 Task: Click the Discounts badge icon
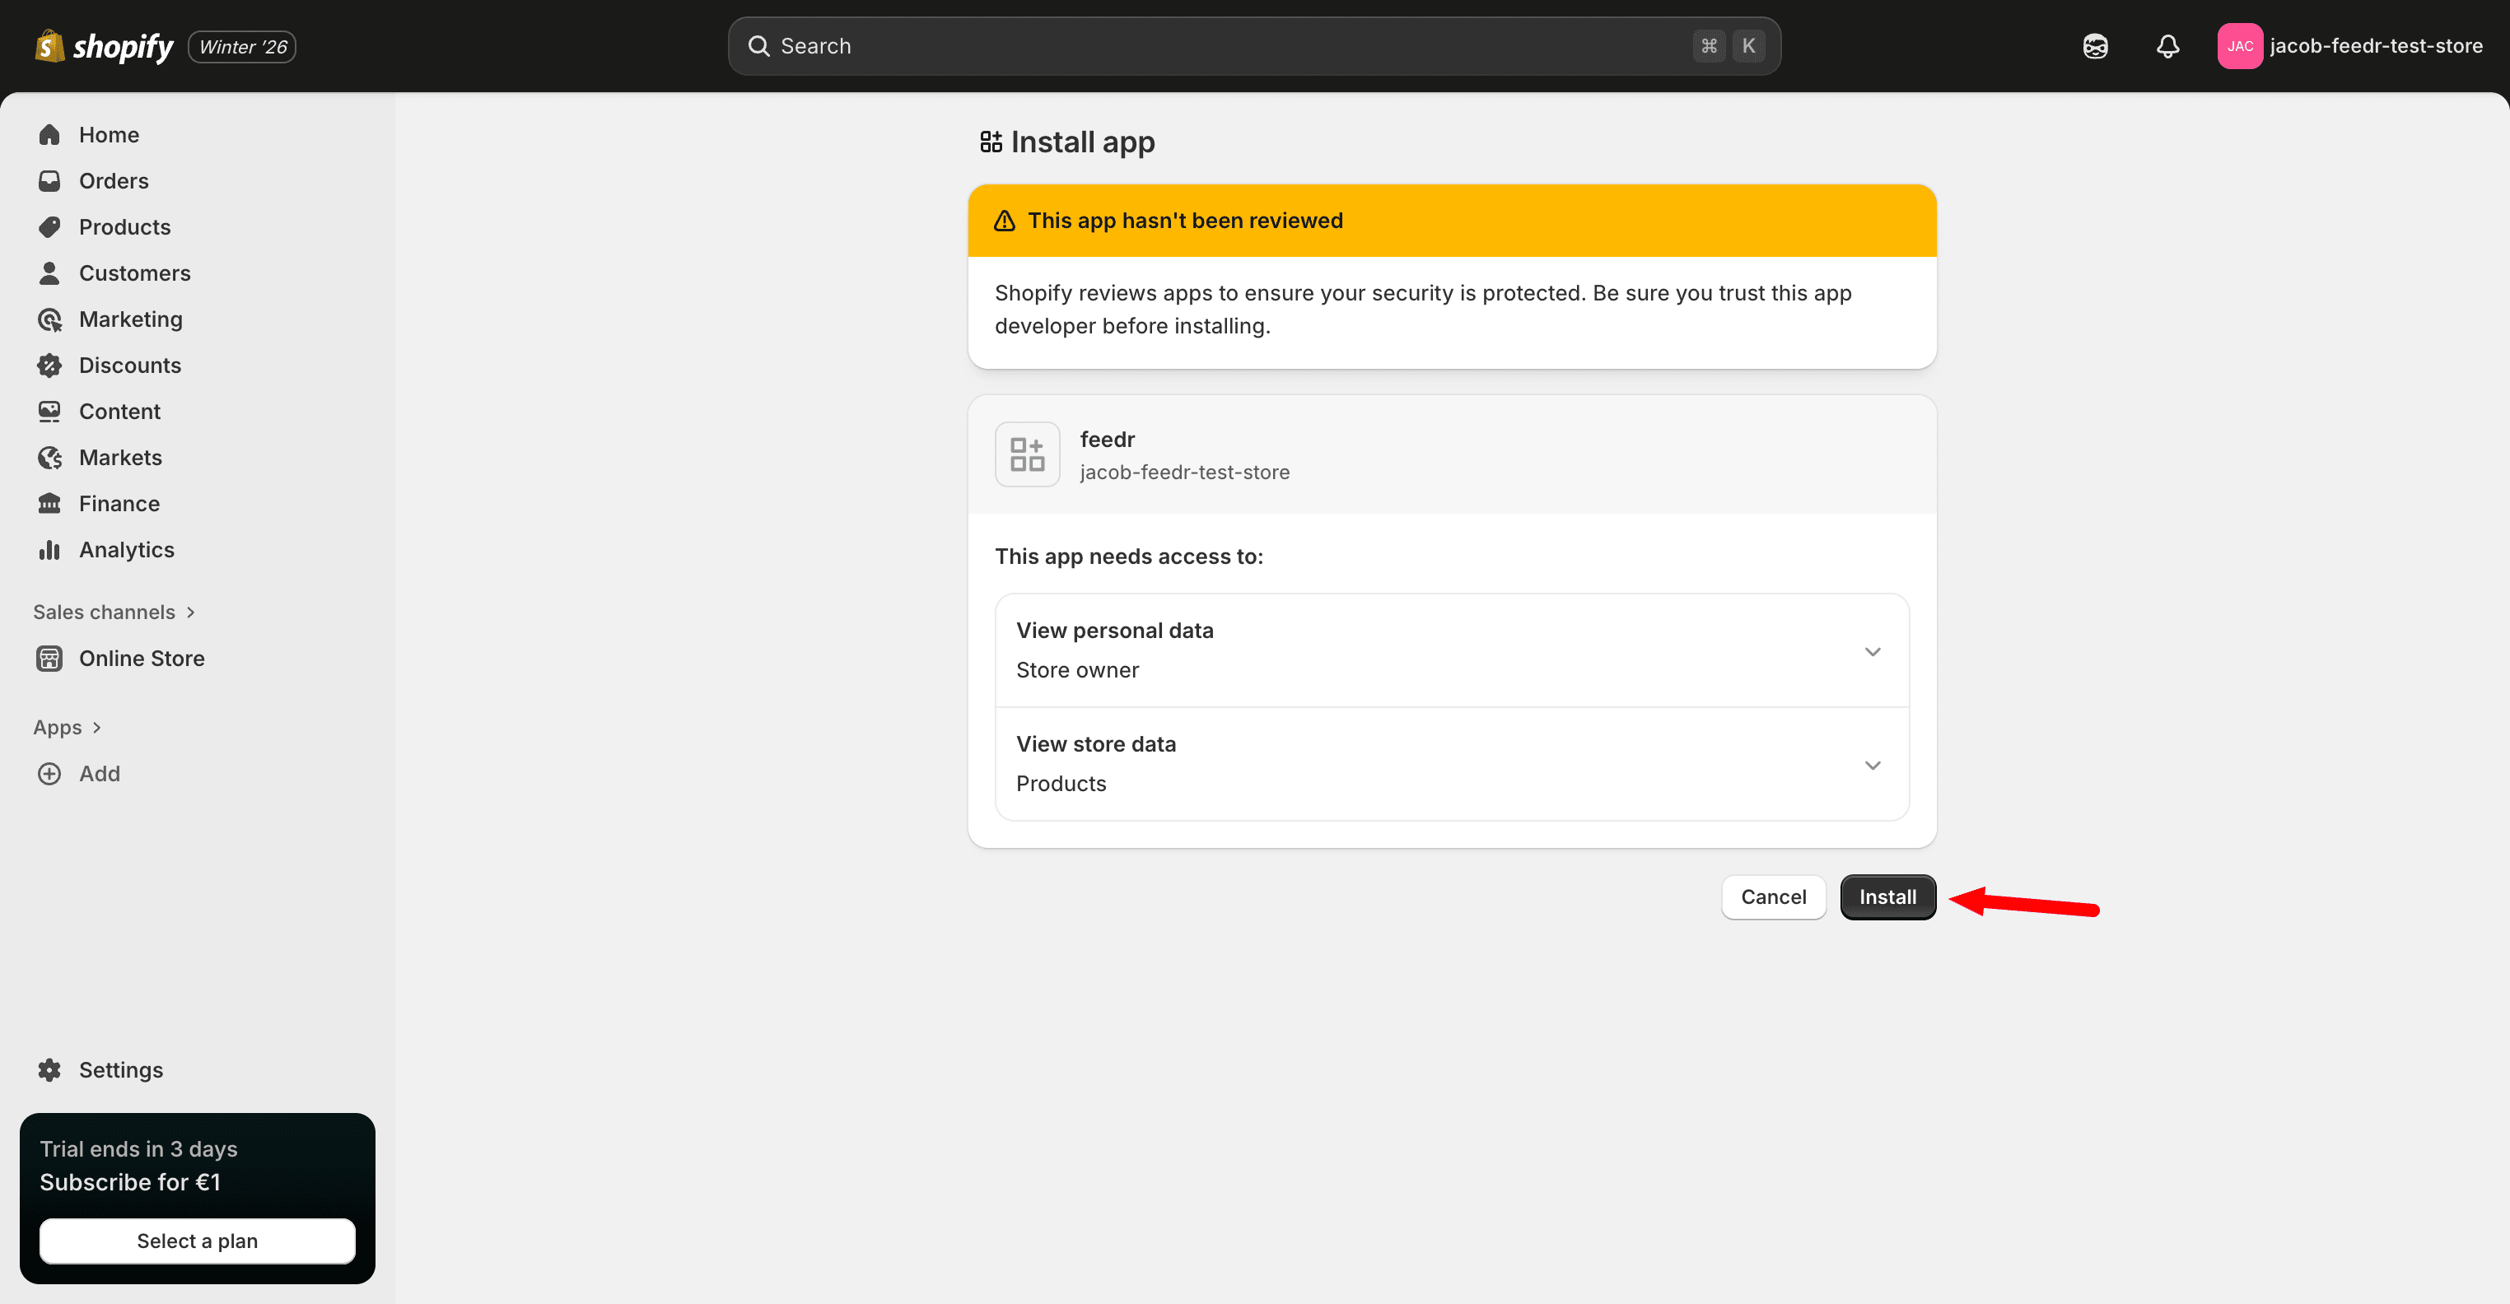pos(49,366)
